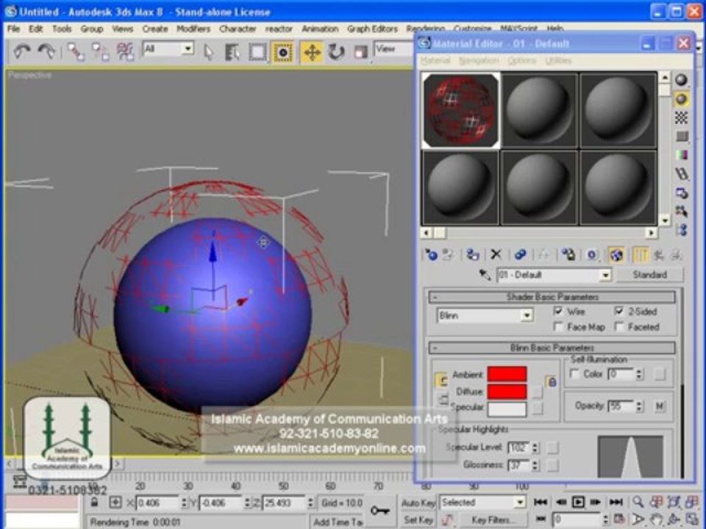Click the Play Animation button
The image size is (706, 529).
pyautogui.click(x=578, y=502)
